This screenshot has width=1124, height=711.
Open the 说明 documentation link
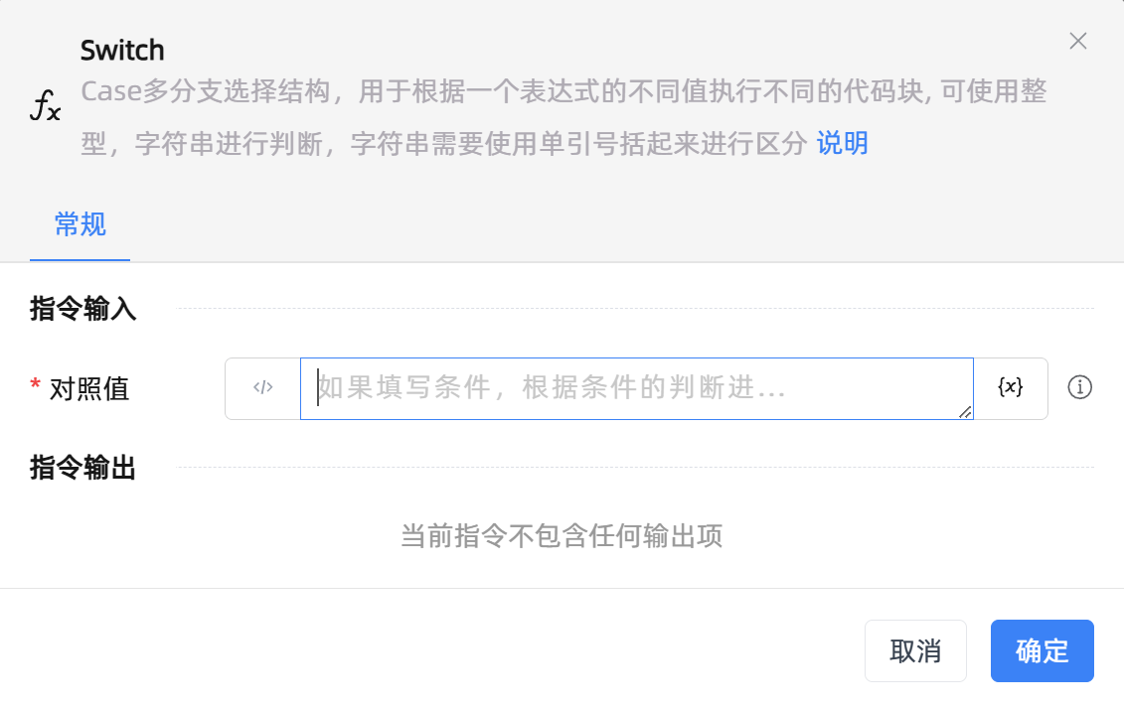(842, 143)
